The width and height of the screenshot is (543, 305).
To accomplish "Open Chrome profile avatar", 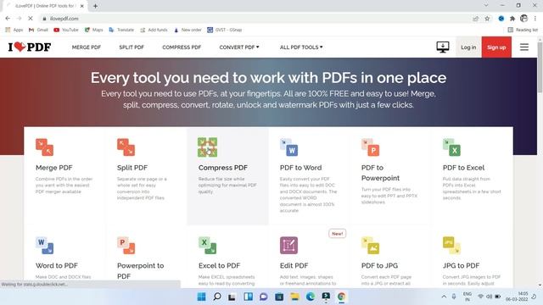I will pyautogui.click(x=524, y=19).
